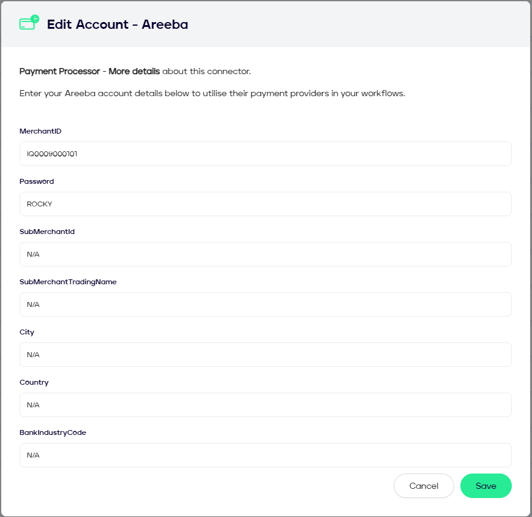
Task: Select the SubMerchantId text box
Action: point(265,254)
